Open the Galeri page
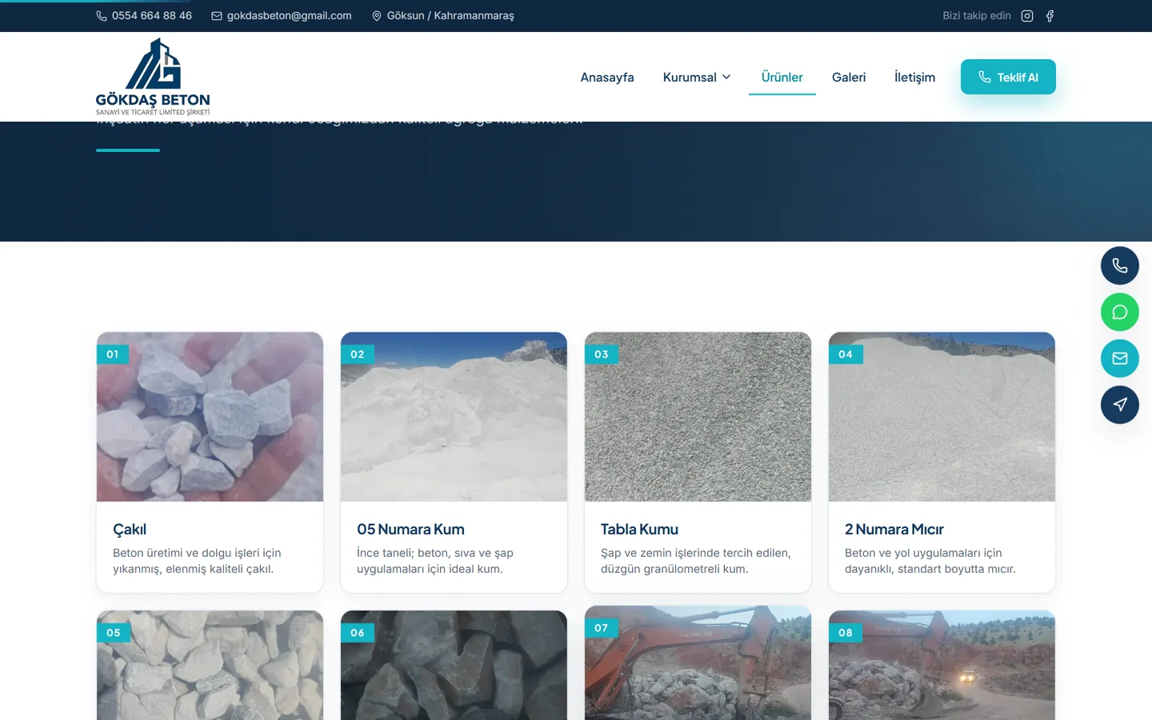 tap(849, 78)
